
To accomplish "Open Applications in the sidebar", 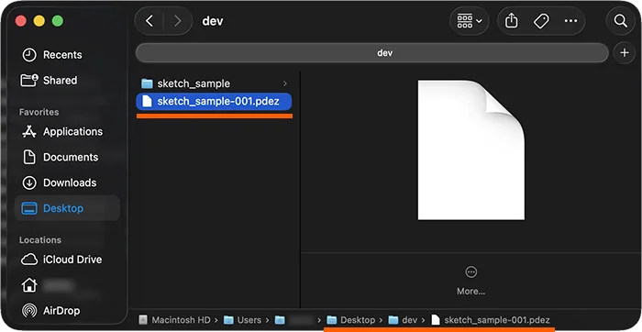I will click(x=68, y=131).
